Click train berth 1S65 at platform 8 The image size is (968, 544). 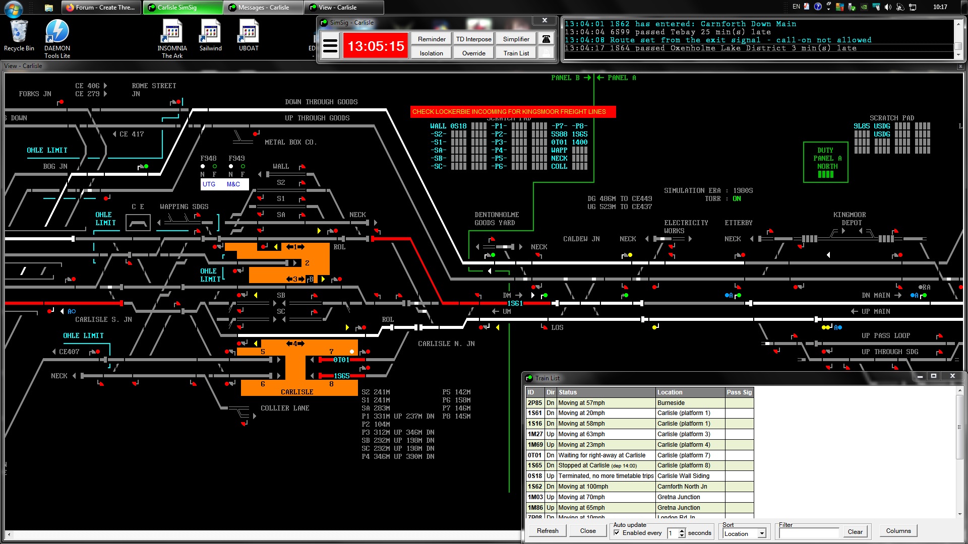coord(341,376)
